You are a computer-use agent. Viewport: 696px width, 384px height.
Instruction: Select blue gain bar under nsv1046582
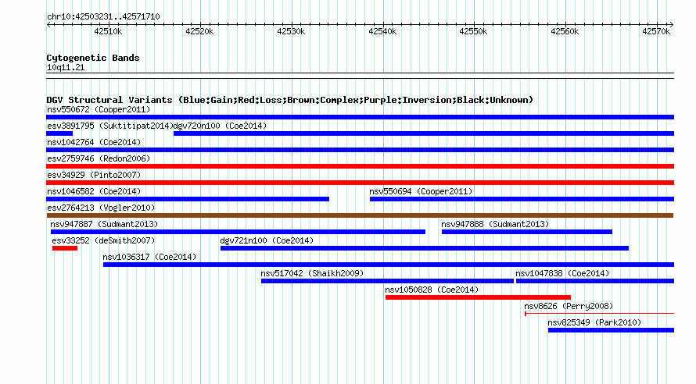(188, 199)
